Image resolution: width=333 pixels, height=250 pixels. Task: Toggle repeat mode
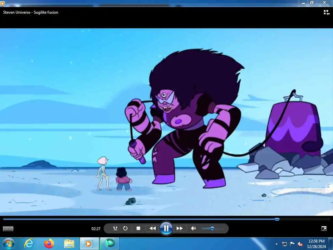click(x=125, y=228)
